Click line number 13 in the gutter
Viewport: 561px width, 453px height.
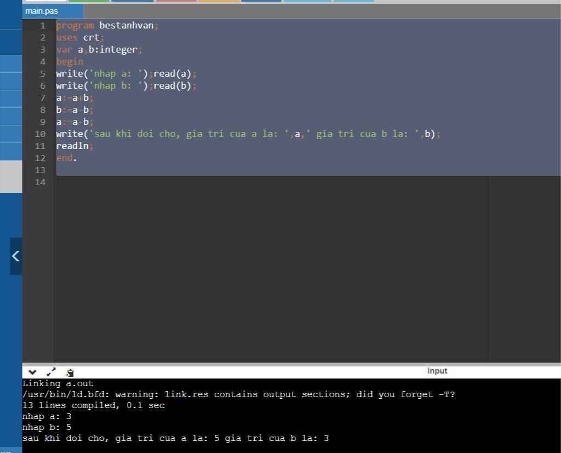tap(40, 170)
